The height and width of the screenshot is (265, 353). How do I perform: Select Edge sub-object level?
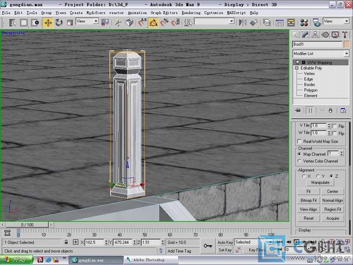click(x=308, y=79)
